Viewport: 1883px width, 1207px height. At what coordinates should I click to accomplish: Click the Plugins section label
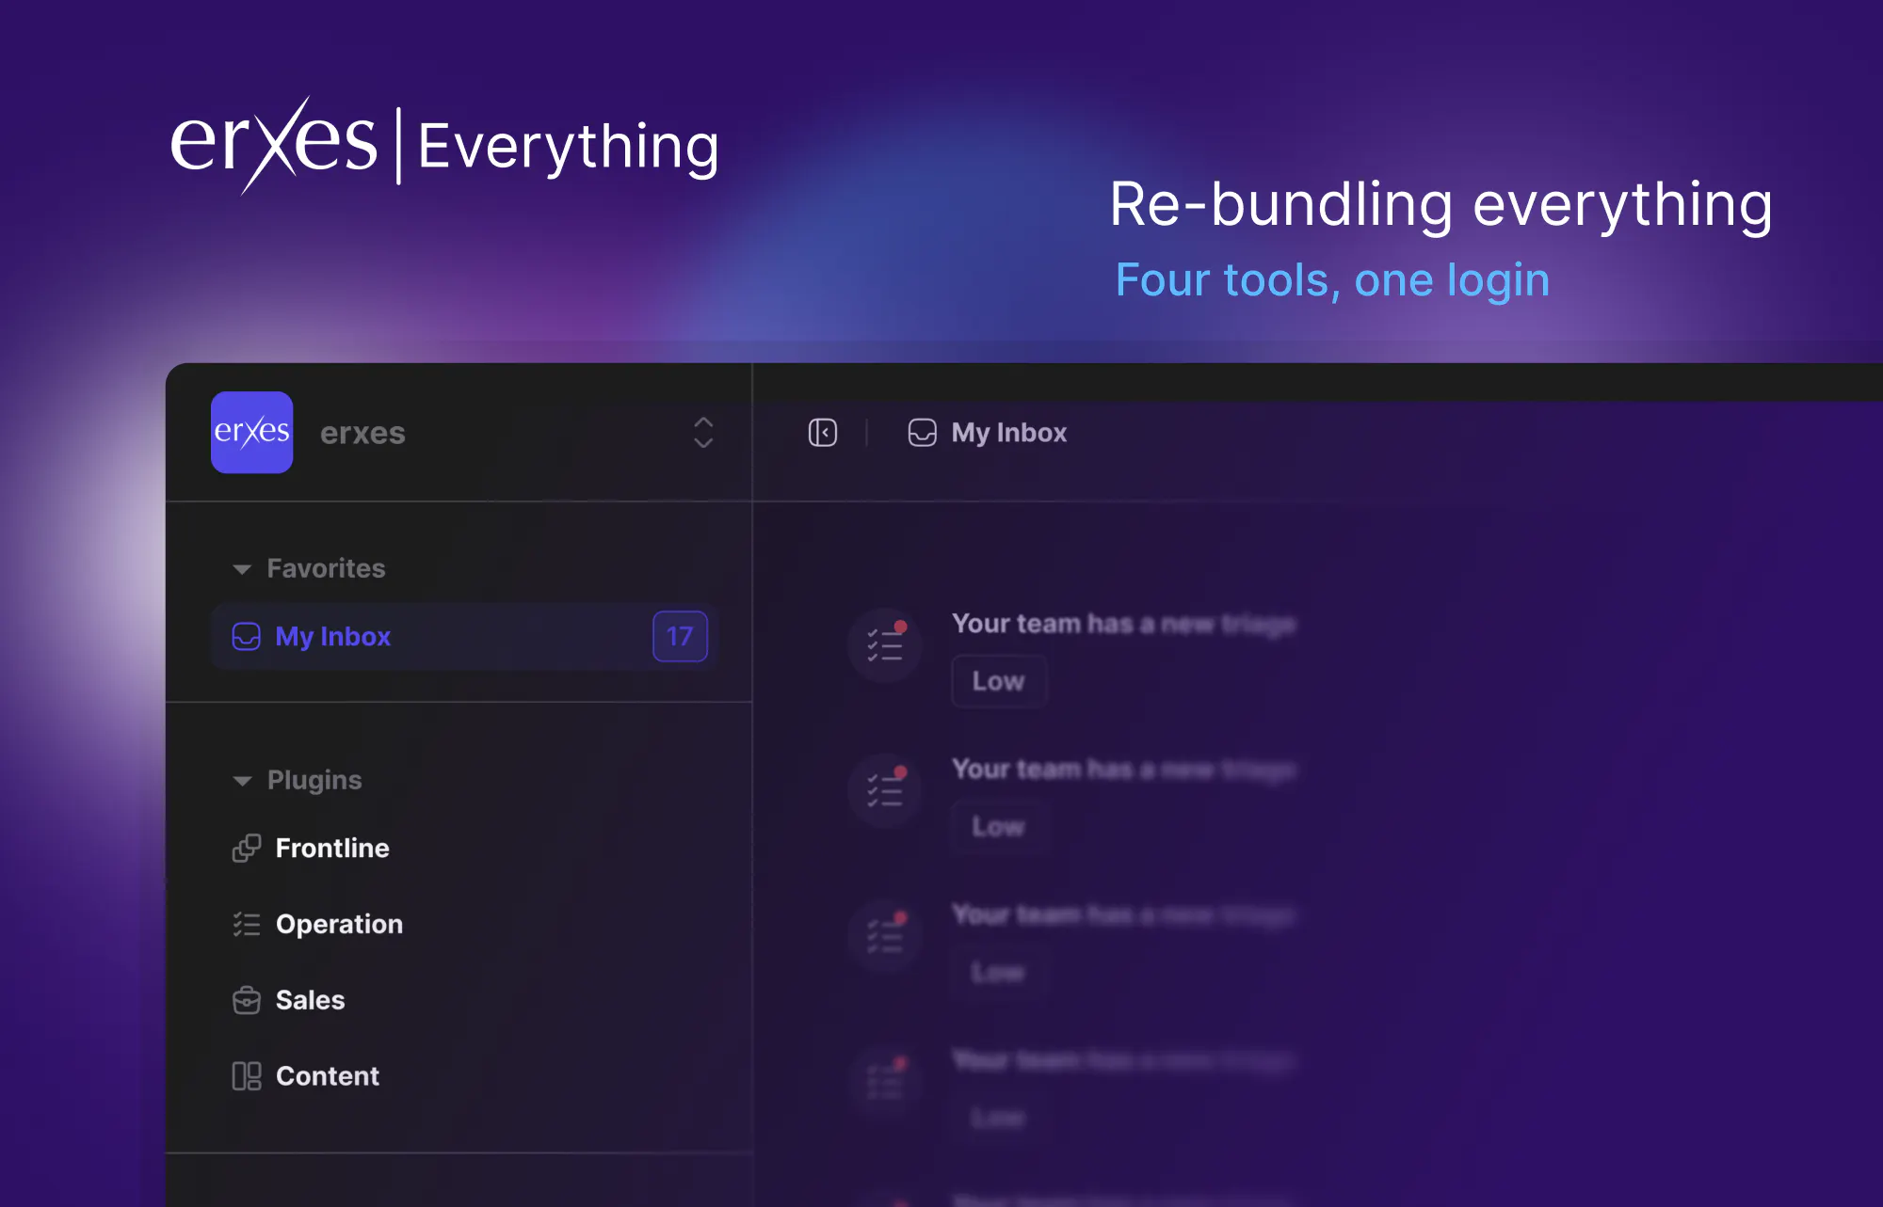[x=314, y=780]
